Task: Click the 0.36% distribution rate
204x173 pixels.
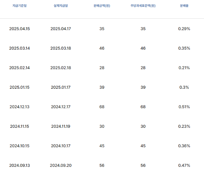Action: 184,146
